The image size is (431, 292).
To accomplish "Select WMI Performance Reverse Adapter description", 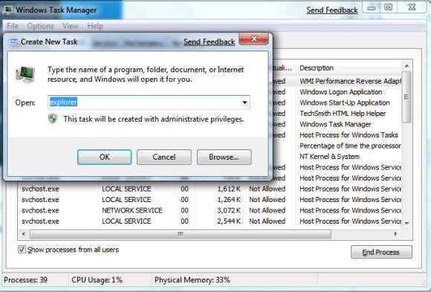I will click(x=350, y=81).
